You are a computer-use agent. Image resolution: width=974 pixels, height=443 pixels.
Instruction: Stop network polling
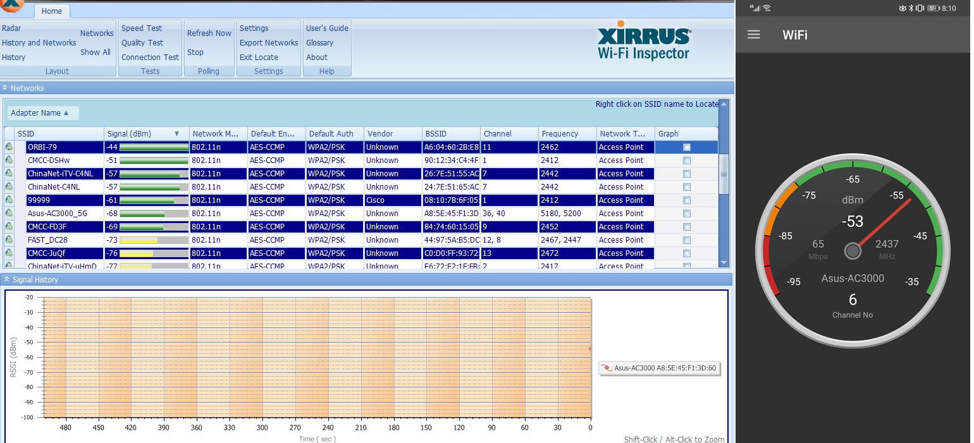click(195, 52)
